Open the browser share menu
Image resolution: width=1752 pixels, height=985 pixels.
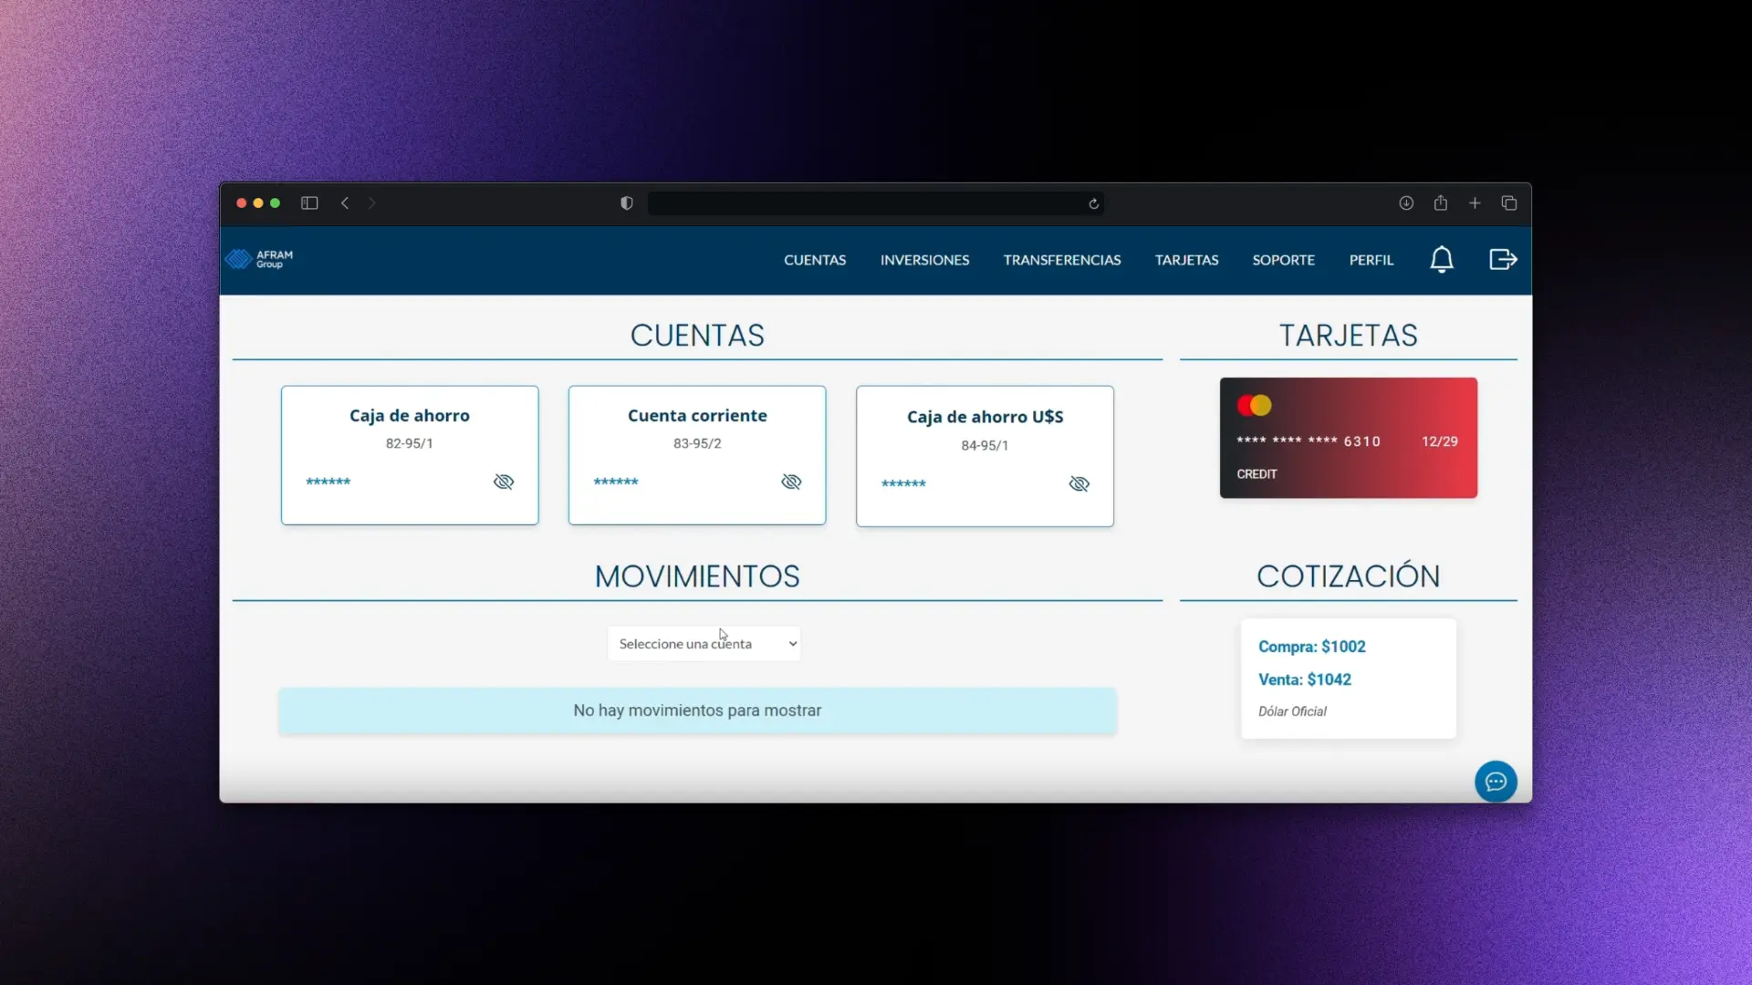[1440, 202]
